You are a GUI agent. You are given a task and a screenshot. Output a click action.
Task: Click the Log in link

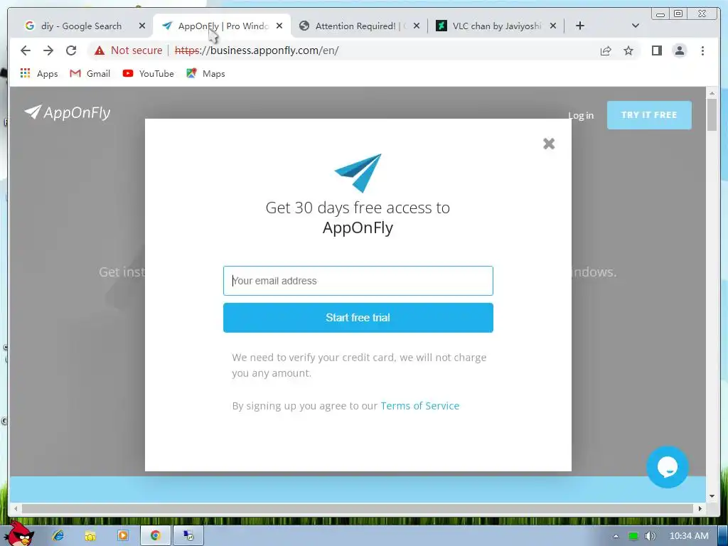tap(581, 115)
